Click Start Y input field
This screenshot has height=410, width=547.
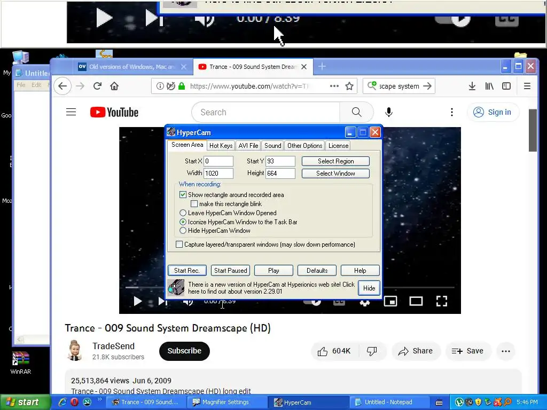(280, 161)
